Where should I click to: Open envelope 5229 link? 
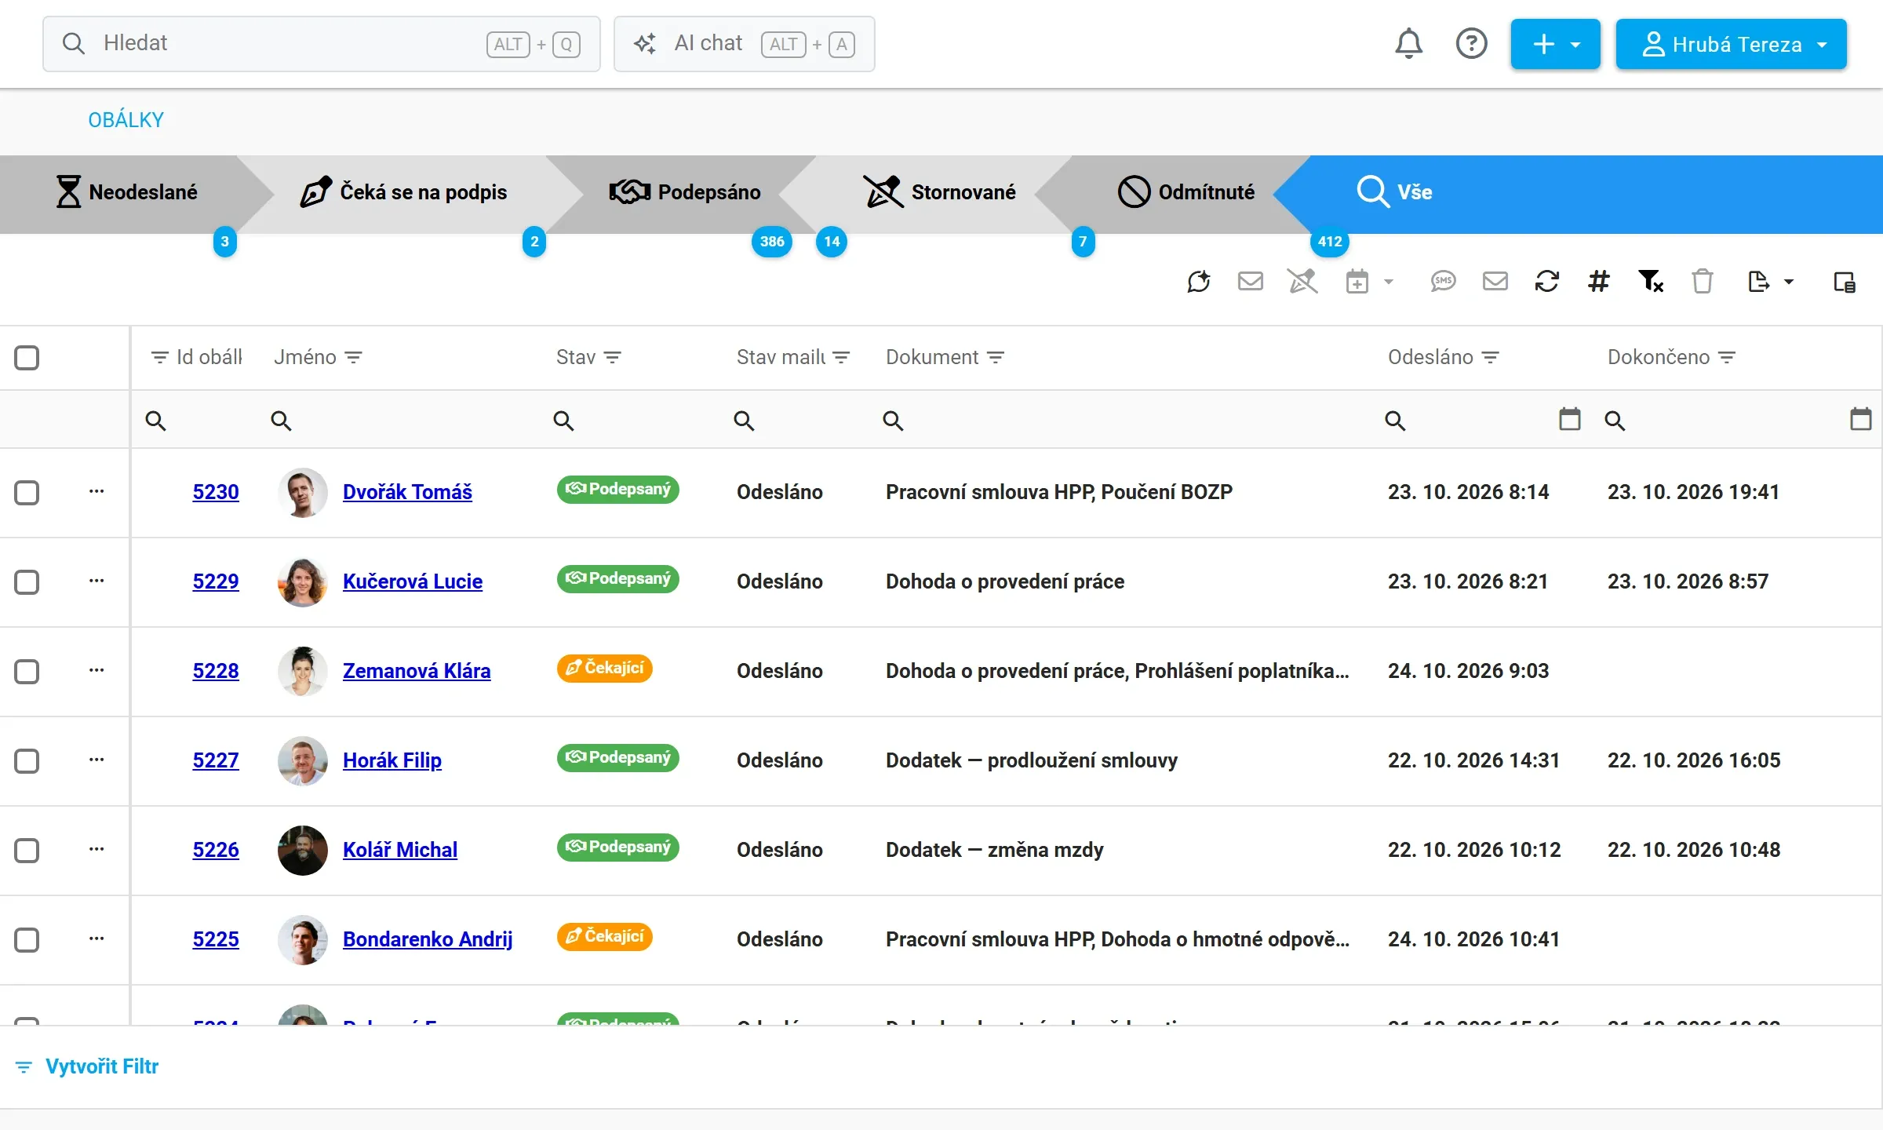tap(216, 581)
